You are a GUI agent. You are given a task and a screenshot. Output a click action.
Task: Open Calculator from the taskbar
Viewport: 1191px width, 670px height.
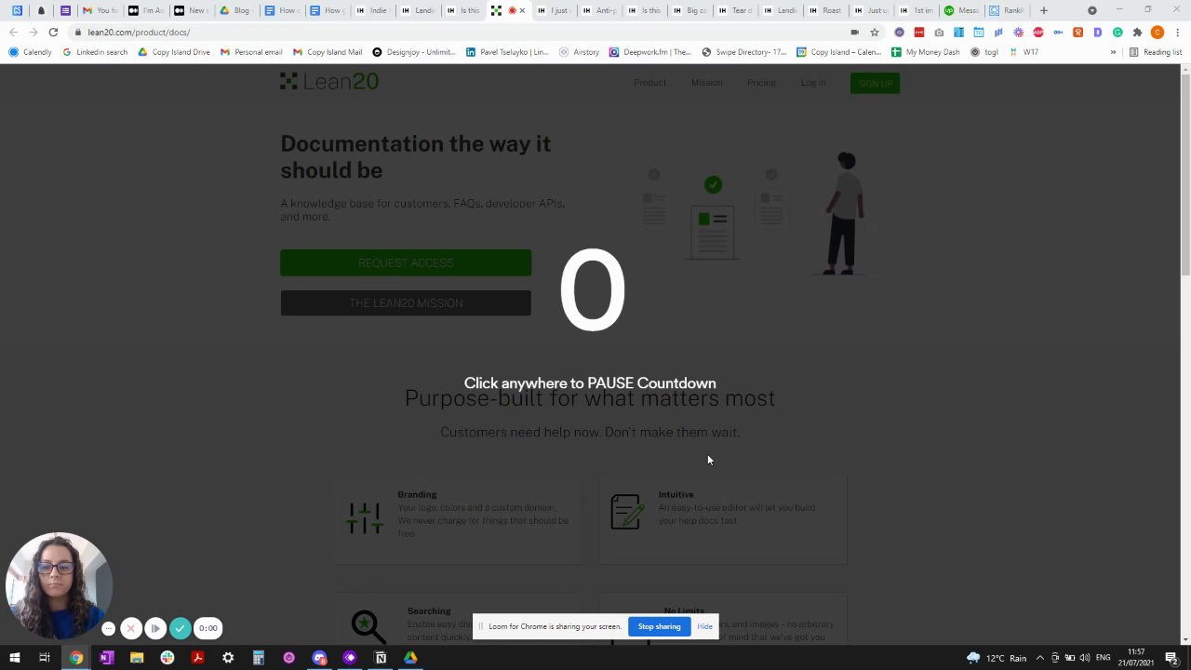259,658
